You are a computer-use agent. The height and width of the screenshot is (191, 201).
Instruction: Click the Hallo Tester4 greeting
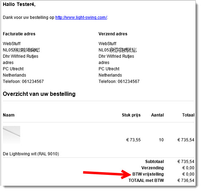(x=19, y=5)
